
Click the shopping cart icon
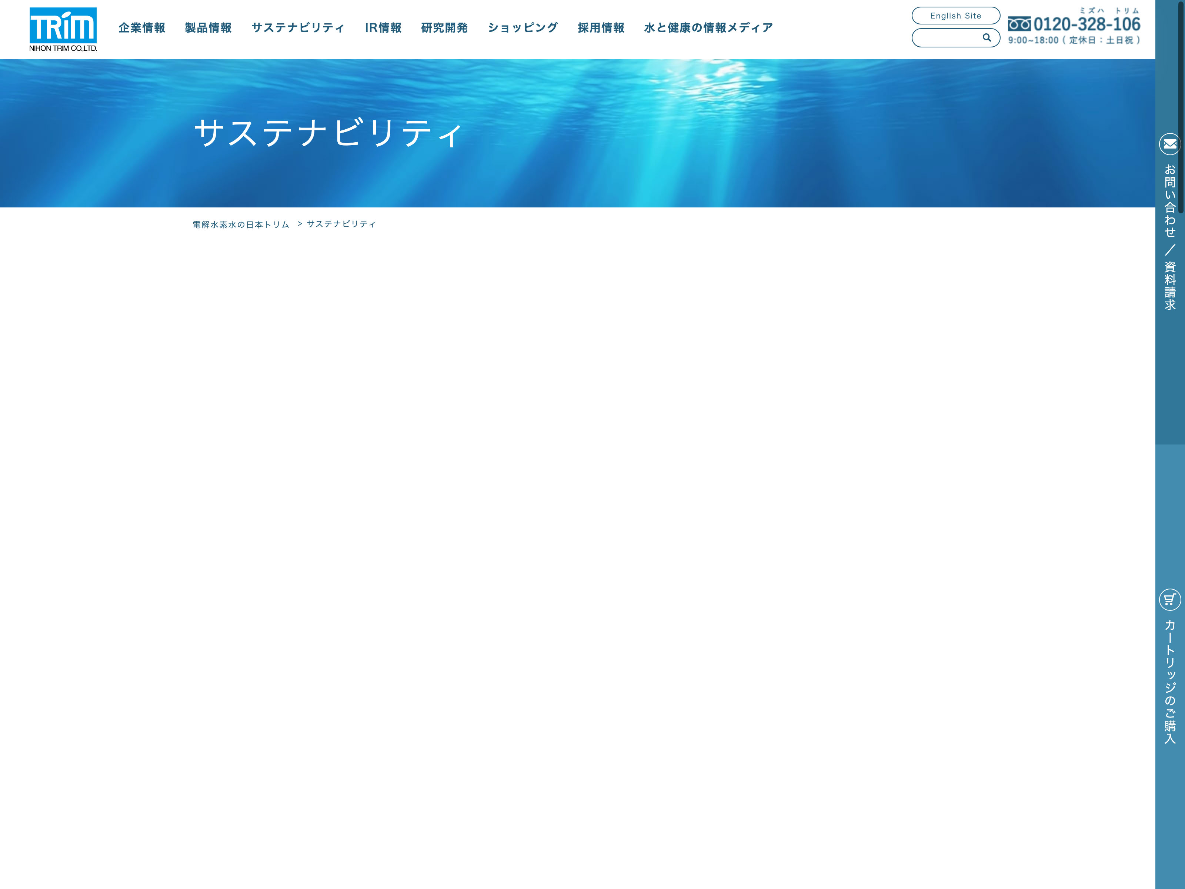1169,600
